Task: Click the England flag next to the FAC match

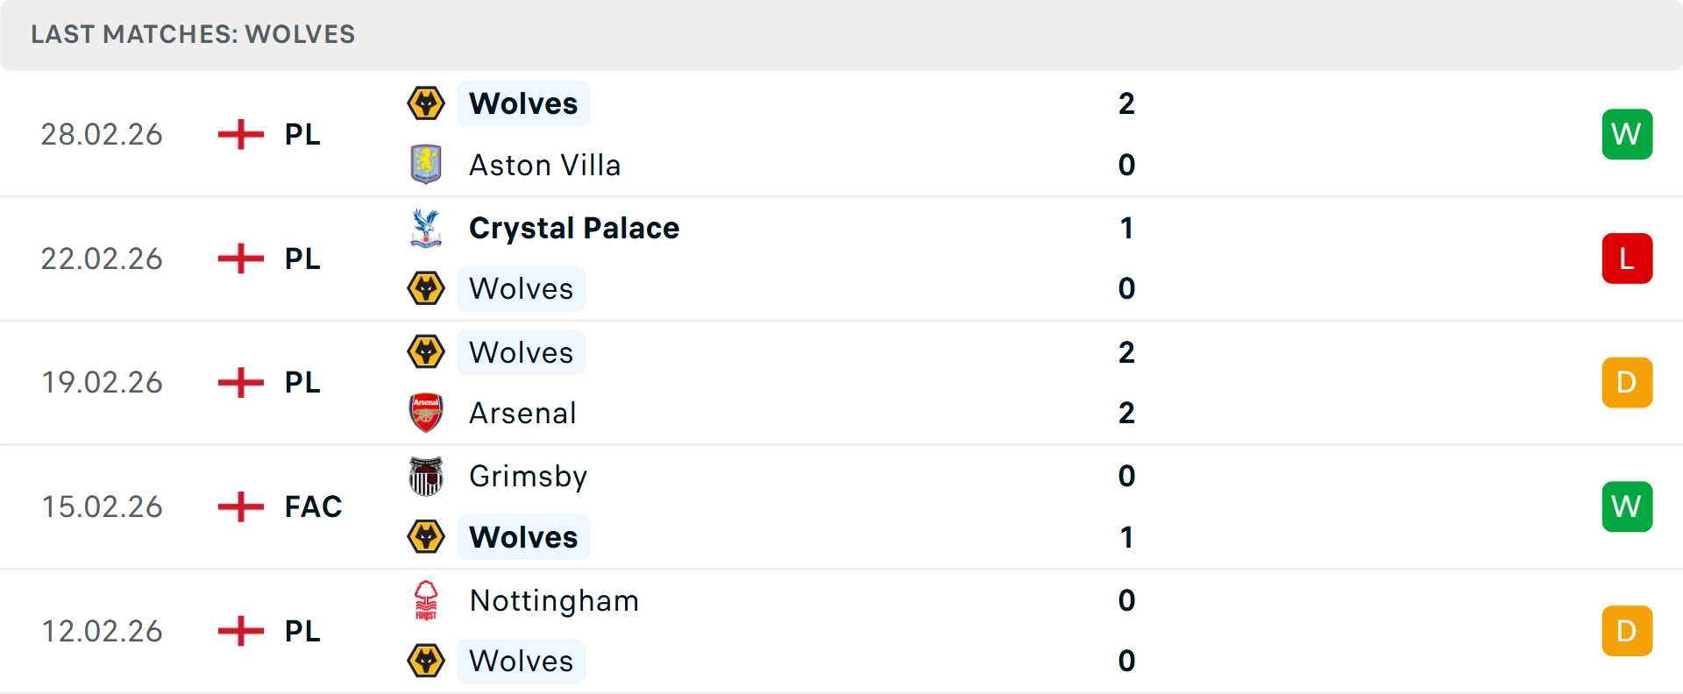Action: 239,506
